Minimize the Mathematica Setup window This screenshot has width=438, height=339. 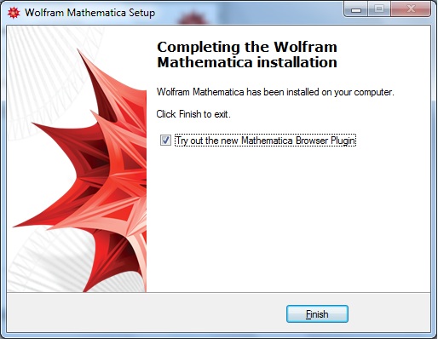356,10
